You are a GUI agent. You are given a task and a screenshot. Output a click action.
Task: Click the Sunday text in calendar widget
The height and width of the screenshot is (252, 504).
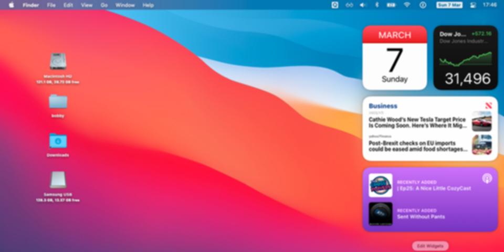[395, 79]
